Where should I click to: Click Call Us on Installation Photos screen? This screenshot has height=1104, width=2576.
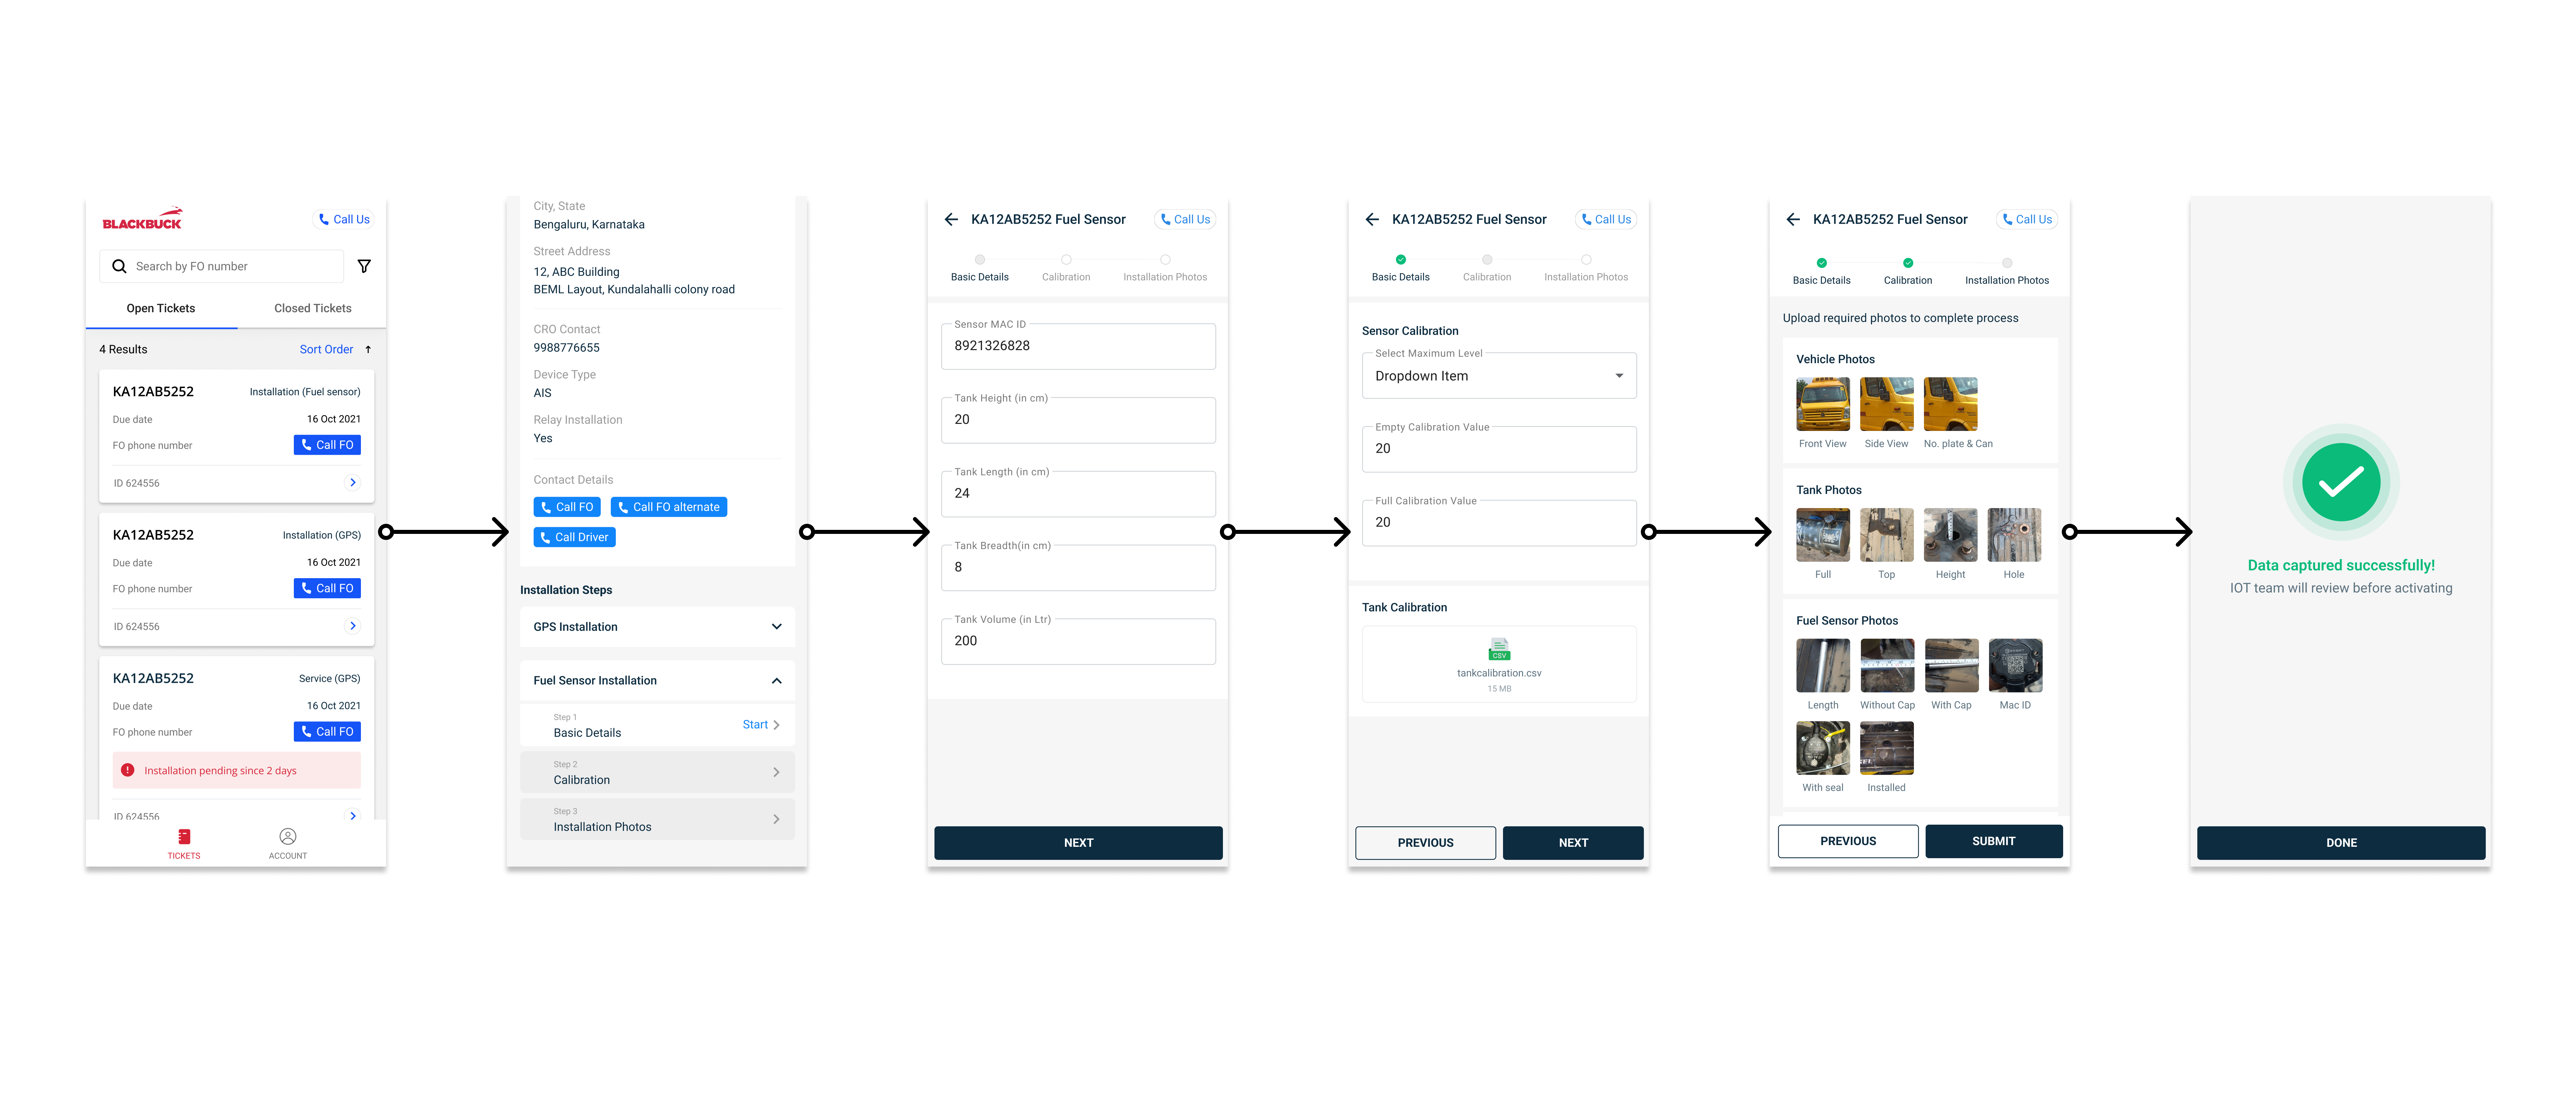pos(2027,219)
